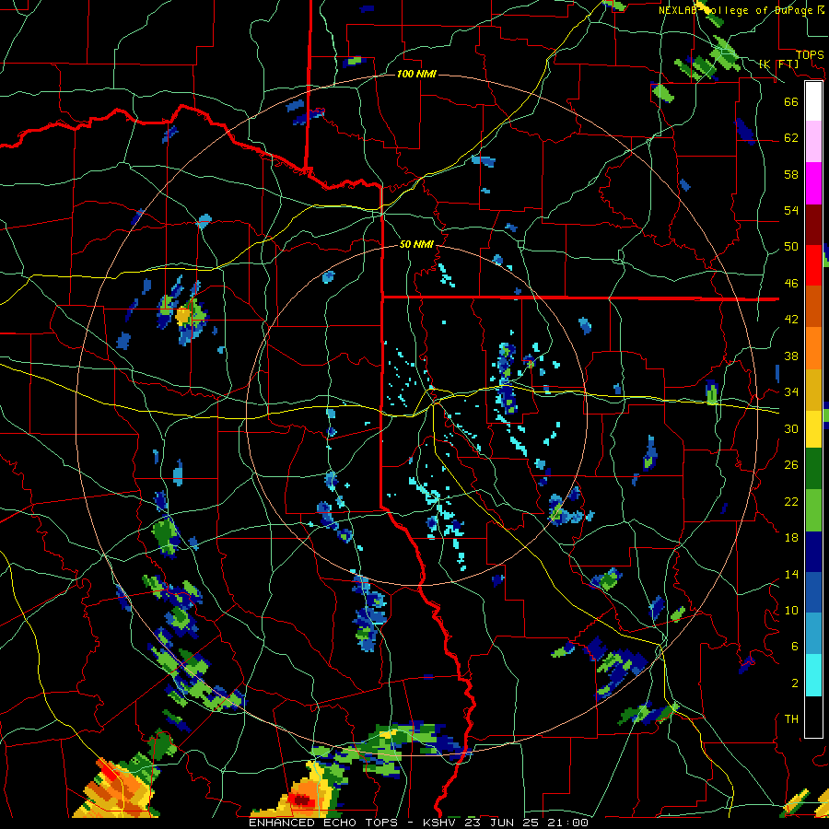Select the dark red legend swatch
The height and width of the screenshot is (829, 829).
pos(813,224)
